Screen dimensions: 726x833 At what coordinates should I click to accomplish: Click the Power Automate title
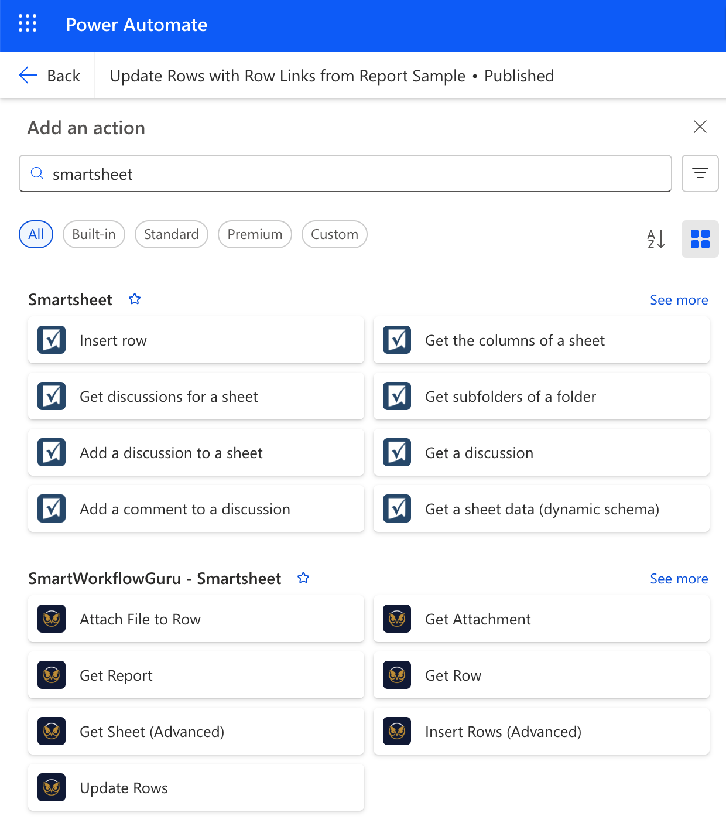[136, 25]
